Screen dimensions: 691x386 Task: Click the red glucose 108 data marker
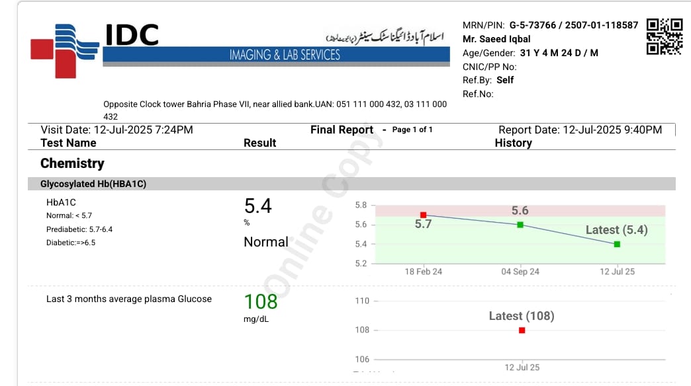click(522, 330)
